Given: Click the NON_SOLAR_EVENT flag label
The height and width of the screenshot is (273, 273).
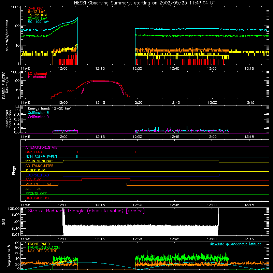Looking at the screenshot, I should tap(41, 157).
